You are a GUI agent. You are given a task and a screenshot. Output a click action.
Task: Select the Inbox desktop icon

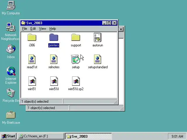click(11, 49)
